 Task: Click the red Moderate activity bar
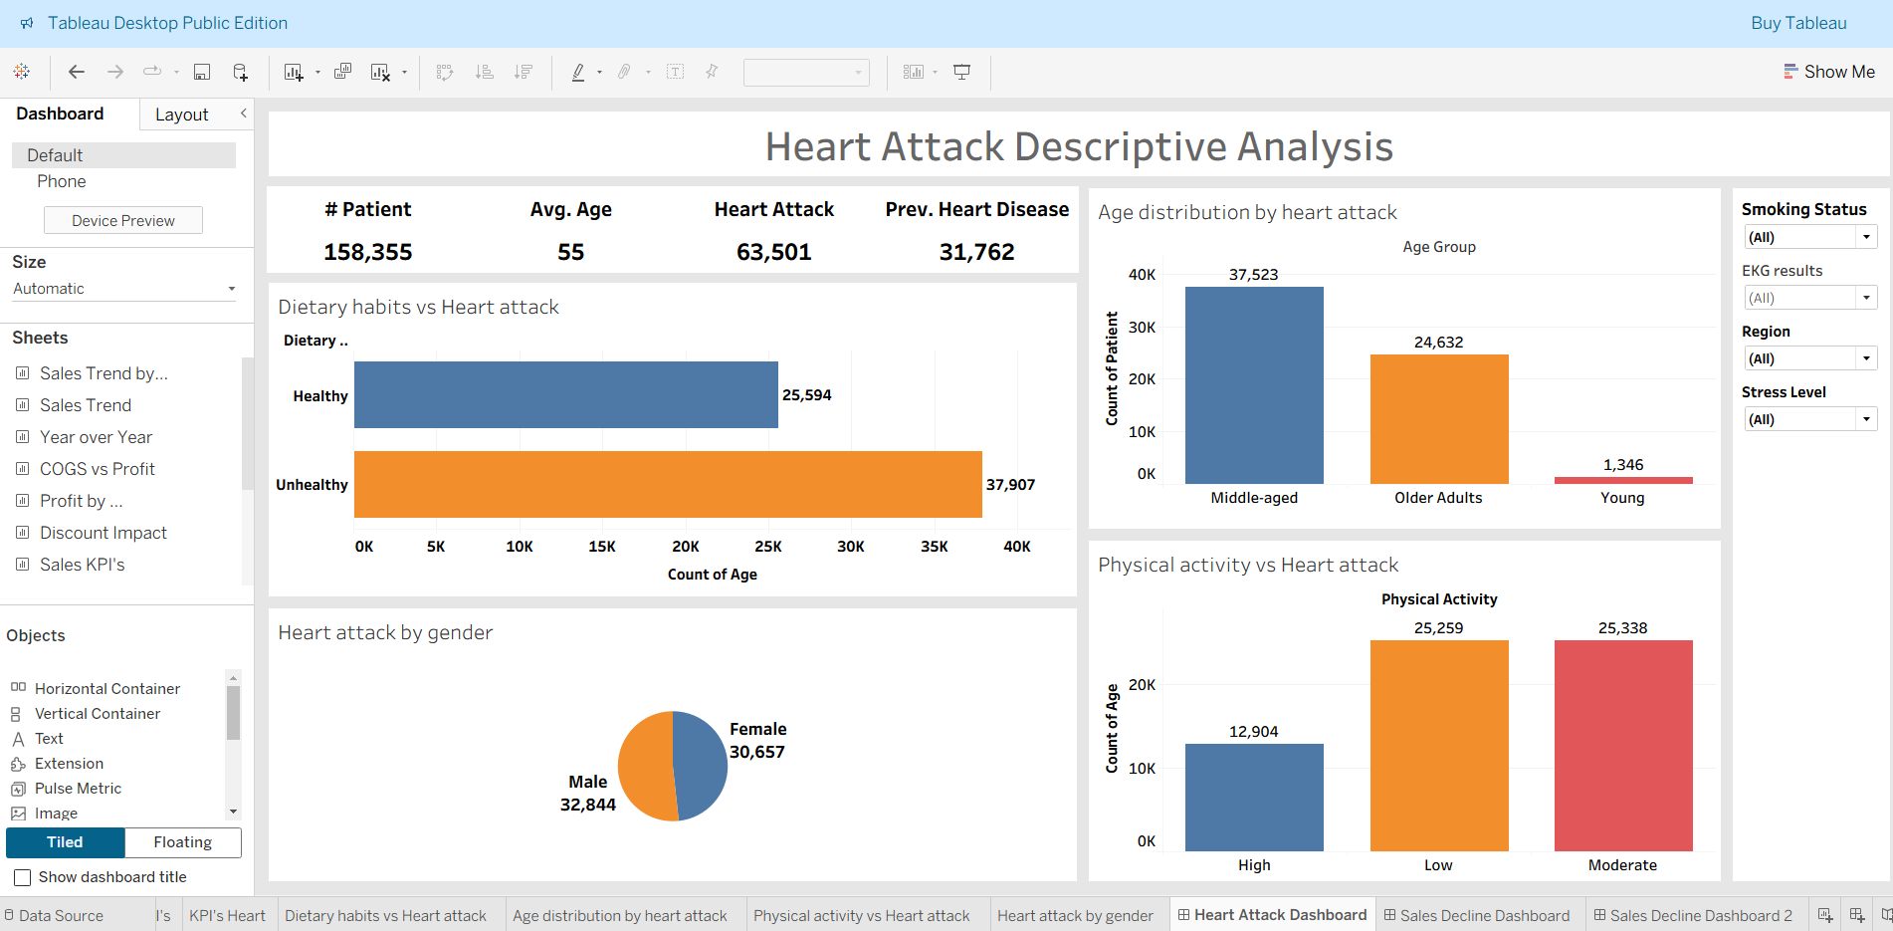click(1623, 746)
